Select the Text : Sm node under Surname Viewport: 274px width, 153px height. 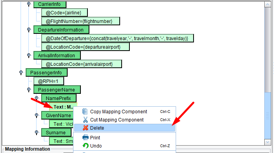pos(61,141)
